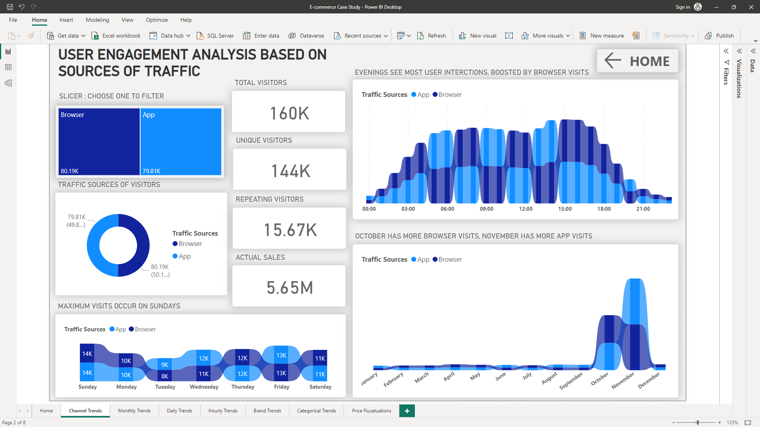
Task: Open the Help ribbon tab
Action: pos(186,20)
